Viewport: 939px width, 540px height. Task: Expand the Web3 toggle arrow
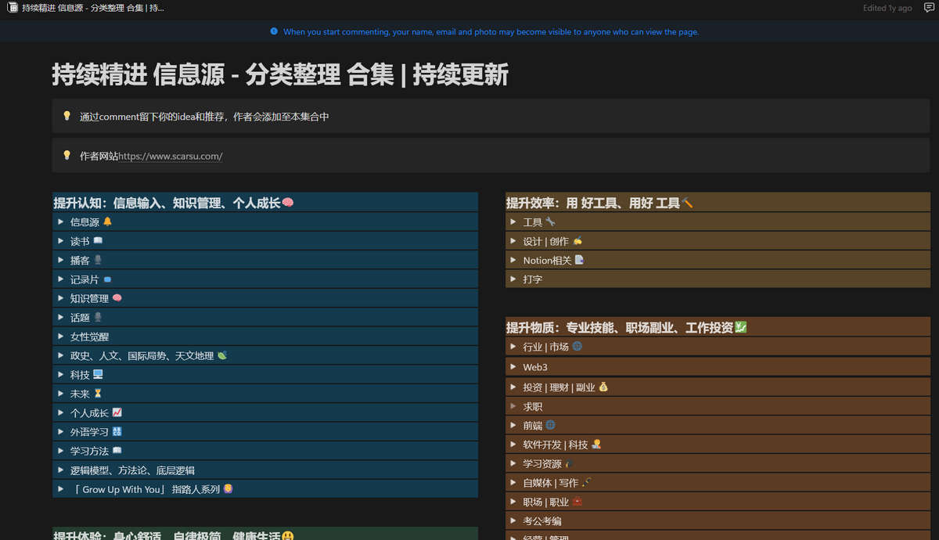[x=514, y=367]
